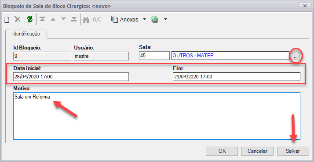Viewport: 314px width, 162px height.
Task: Delete the record with the X toolbar icon
Action: point(18,19)
